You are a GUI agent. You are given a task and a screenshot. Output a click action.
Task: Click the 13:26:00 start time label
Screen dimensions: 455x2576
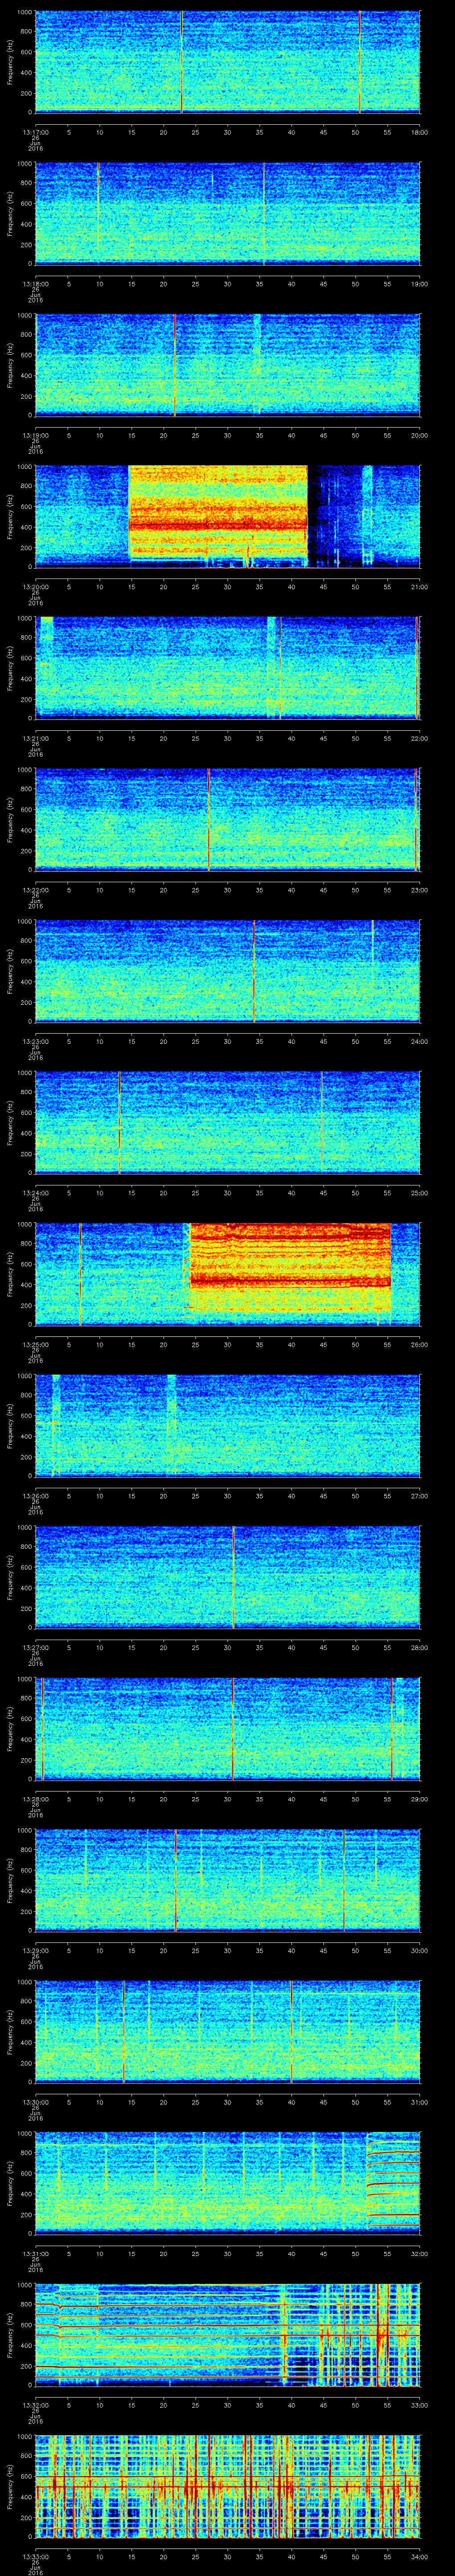tap(35, 1495)
